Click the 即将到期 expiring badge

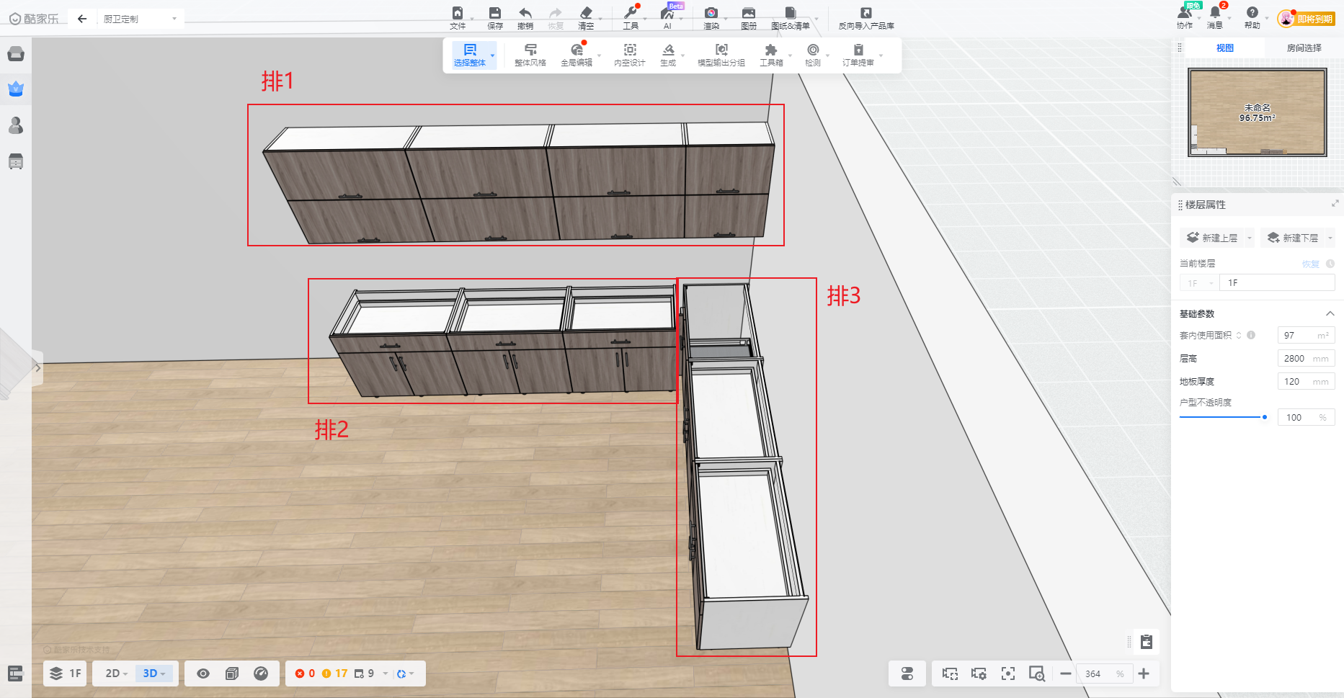pos(1315,19)
